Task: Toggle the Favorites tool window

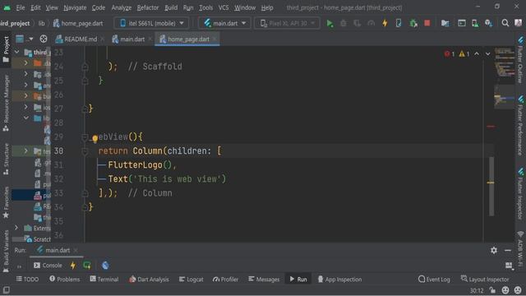Action: (x=6, y=202)
